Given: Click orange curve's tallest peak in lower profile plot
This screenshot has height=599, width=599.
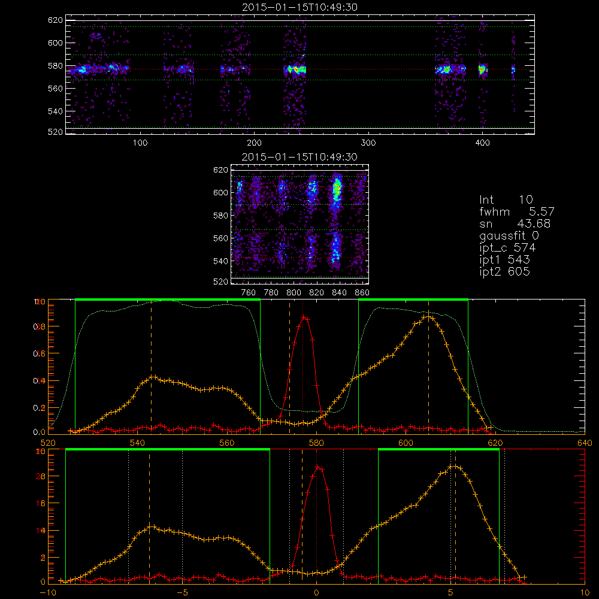Looking at the screenshot, I should [455, 466].
